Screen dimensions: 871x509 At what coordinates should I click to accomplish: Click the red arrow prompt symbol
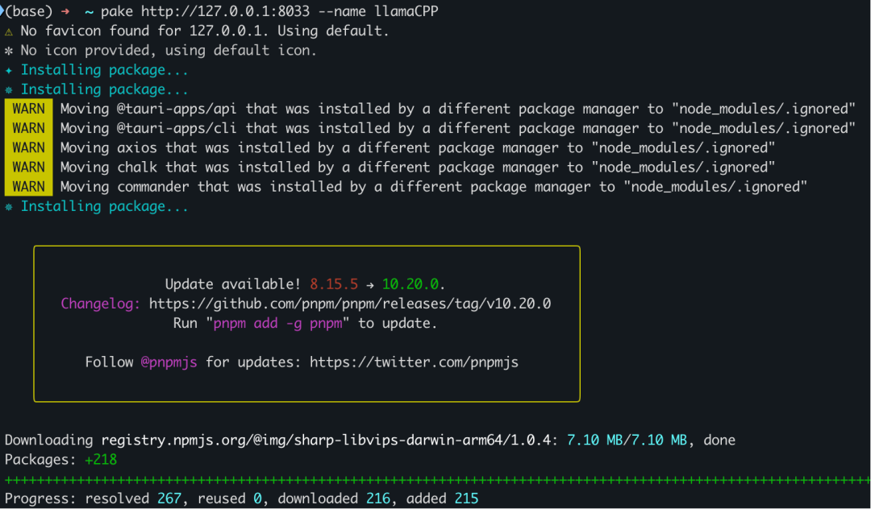65,11
